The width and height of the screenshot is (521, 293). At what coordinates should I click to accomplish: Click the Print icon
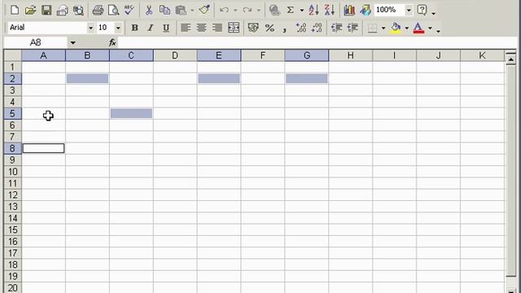click(98, 11)
